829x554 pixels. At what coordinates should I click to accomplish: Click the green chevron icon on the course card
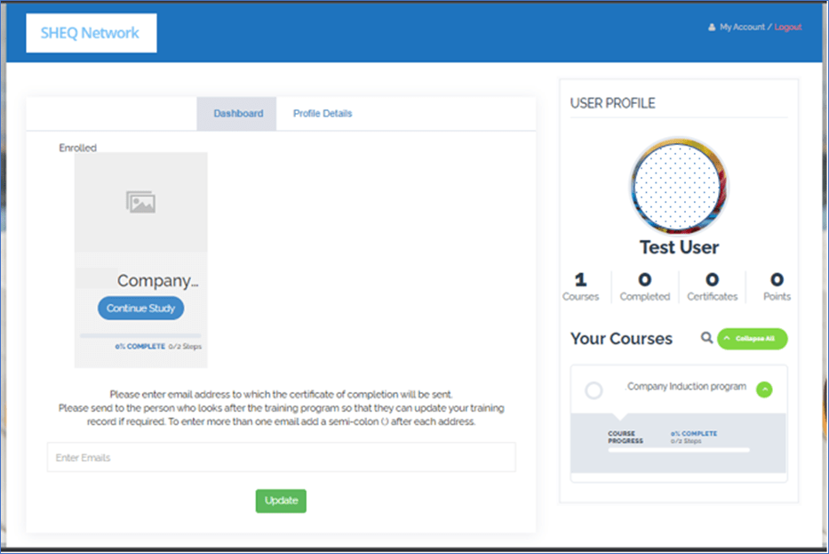coord(764,389)
